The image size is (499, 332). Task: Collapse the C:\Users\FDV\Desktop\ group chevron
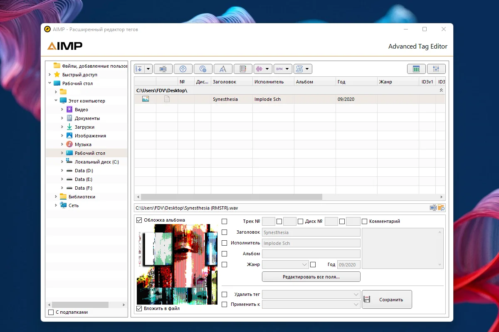pyautogui.click(x=441, y=90)
